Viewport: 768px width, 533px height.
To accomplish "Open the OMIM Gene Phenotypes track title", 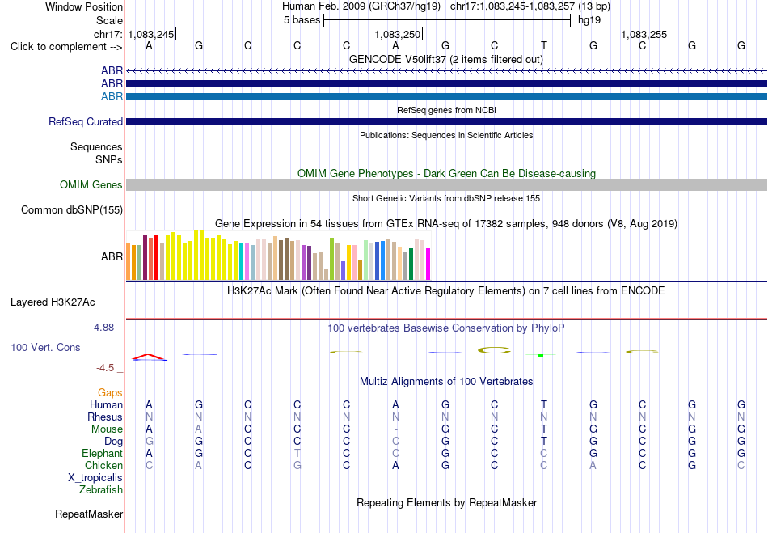I will point(446,173).
